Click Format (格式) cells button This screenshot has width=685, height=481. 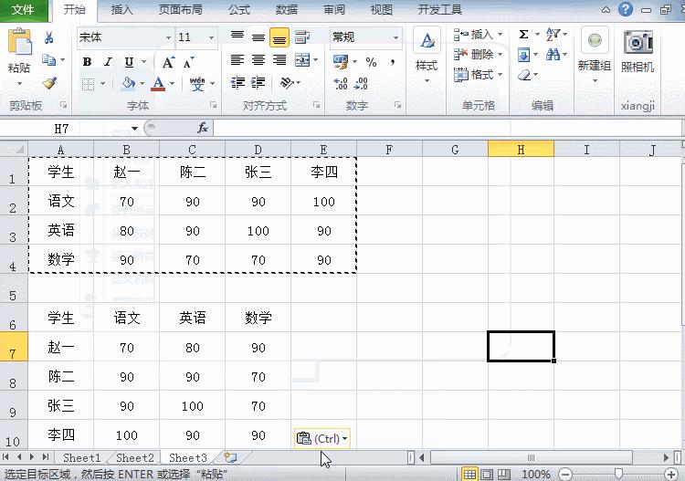[x=478, y=75]
